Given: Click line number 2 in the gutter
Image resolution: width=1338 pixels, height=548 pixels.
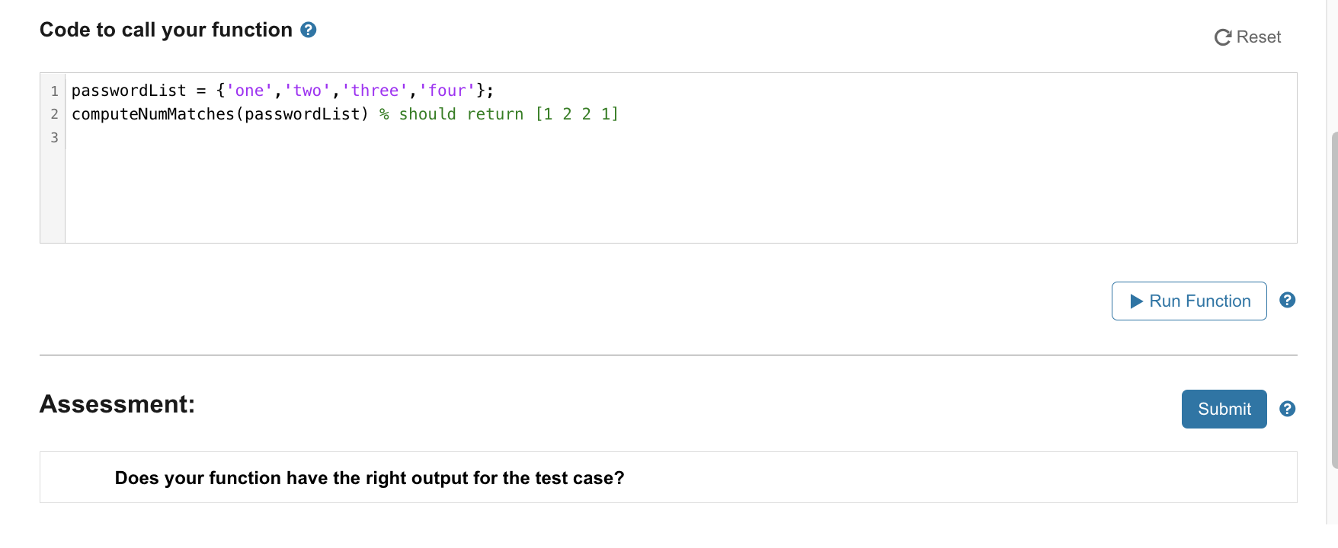Looking at the screenshot, I should click(53, 113).
